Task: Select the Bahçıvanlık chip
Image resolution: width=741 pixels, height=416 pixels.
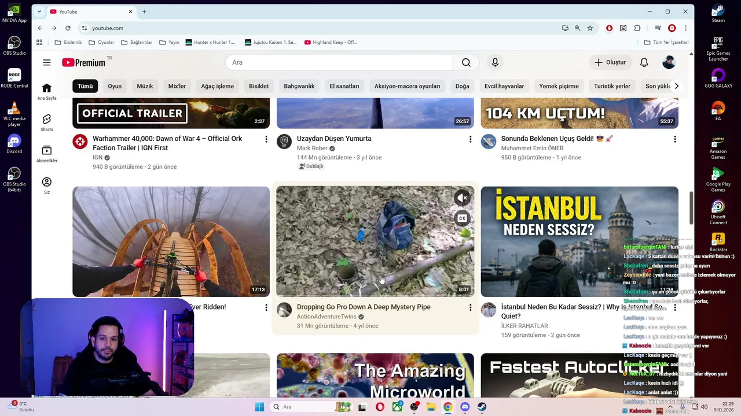Action: tap(299, 86)
